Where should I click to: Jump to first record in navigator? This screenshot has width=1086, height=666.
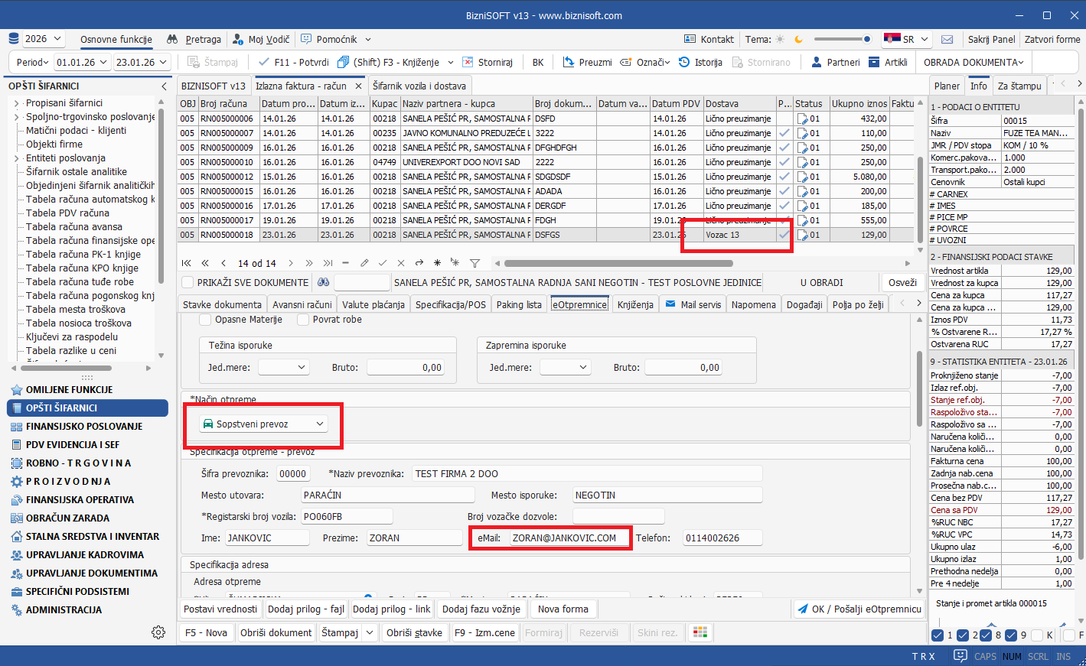point(187,263)
